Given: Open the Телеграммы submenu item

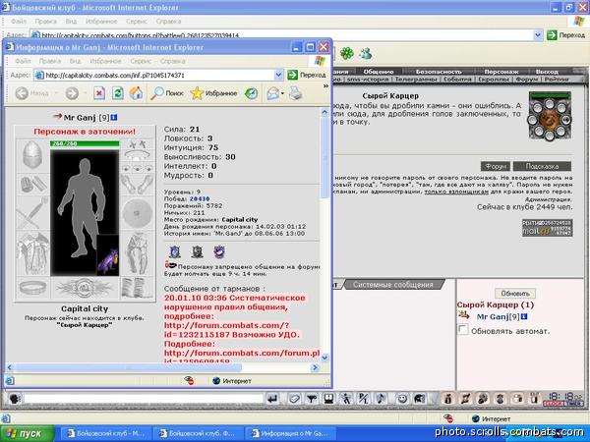Looking at the screenshot, I should click(416, 80).
